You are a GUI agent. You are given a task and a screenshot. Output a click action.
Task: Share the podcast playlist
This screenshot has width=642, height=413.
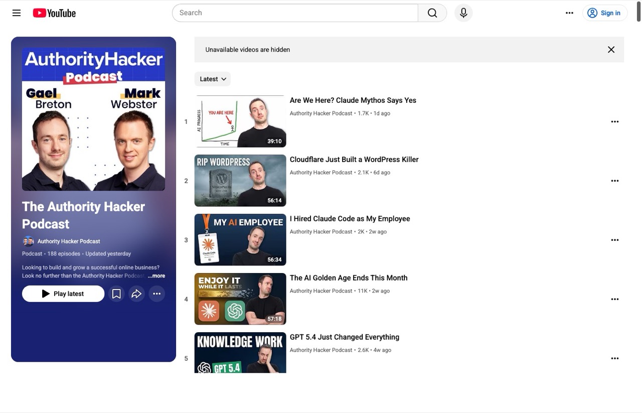[136, 294]
